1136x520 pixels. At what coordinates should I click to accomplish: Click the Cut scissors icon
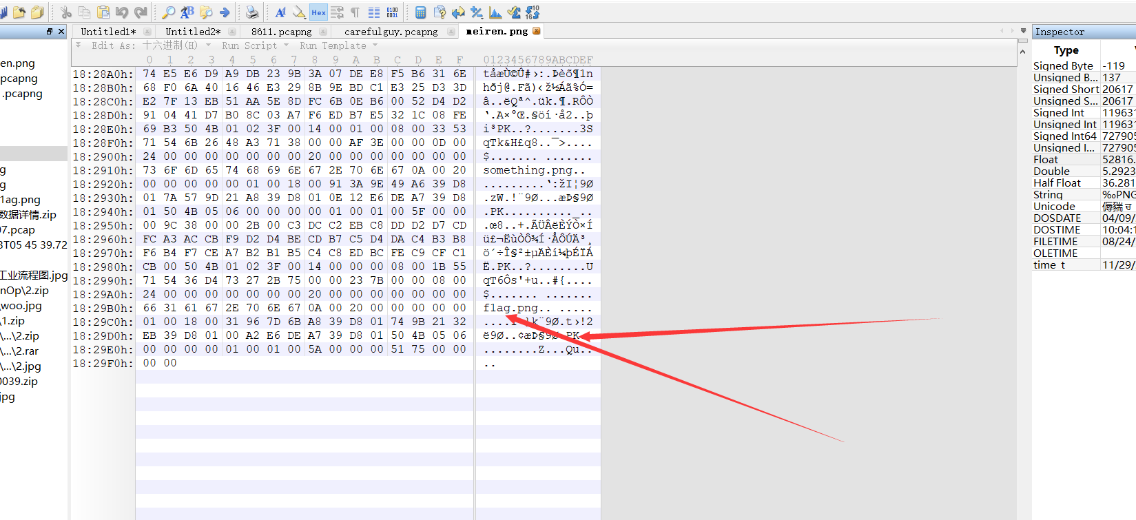click(66, 12)
